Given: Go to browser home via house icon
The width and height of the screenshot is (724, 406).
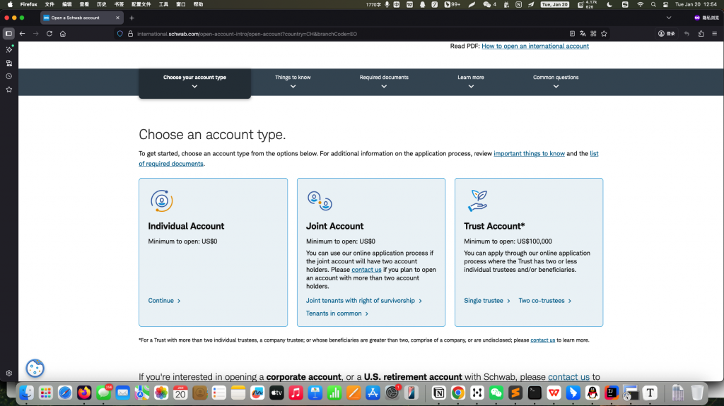Looking at the screenshot, I should pyautogui.click(x=63, y=34).
